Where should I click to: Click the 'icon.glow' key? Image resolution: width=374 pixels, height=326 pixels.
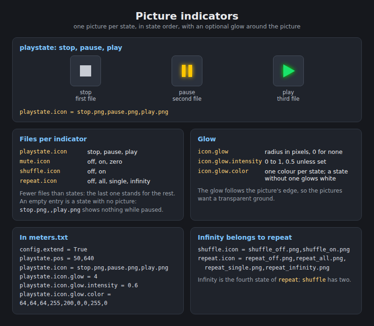[213, 152]
